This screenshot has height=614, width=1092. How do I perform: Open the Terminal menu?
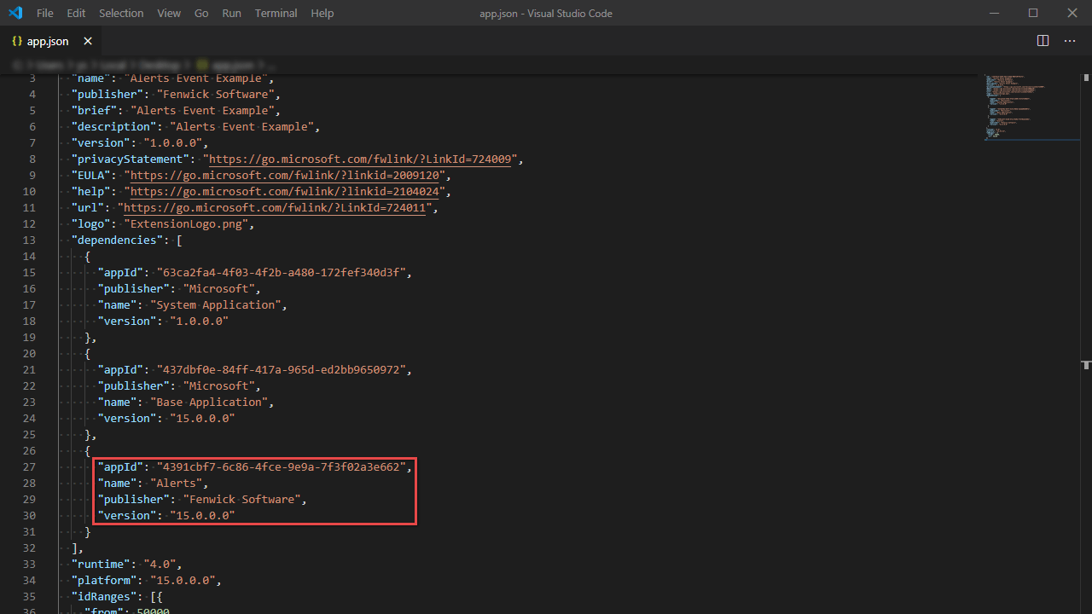pos(276,13)
